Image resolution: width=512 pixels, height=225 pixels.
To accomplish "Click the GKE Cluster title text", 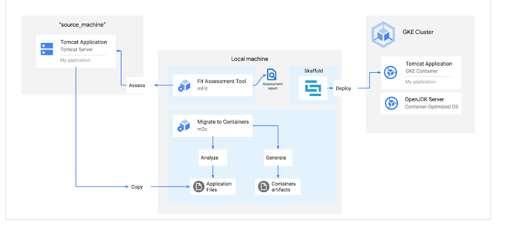I will (x=418, y=32).
